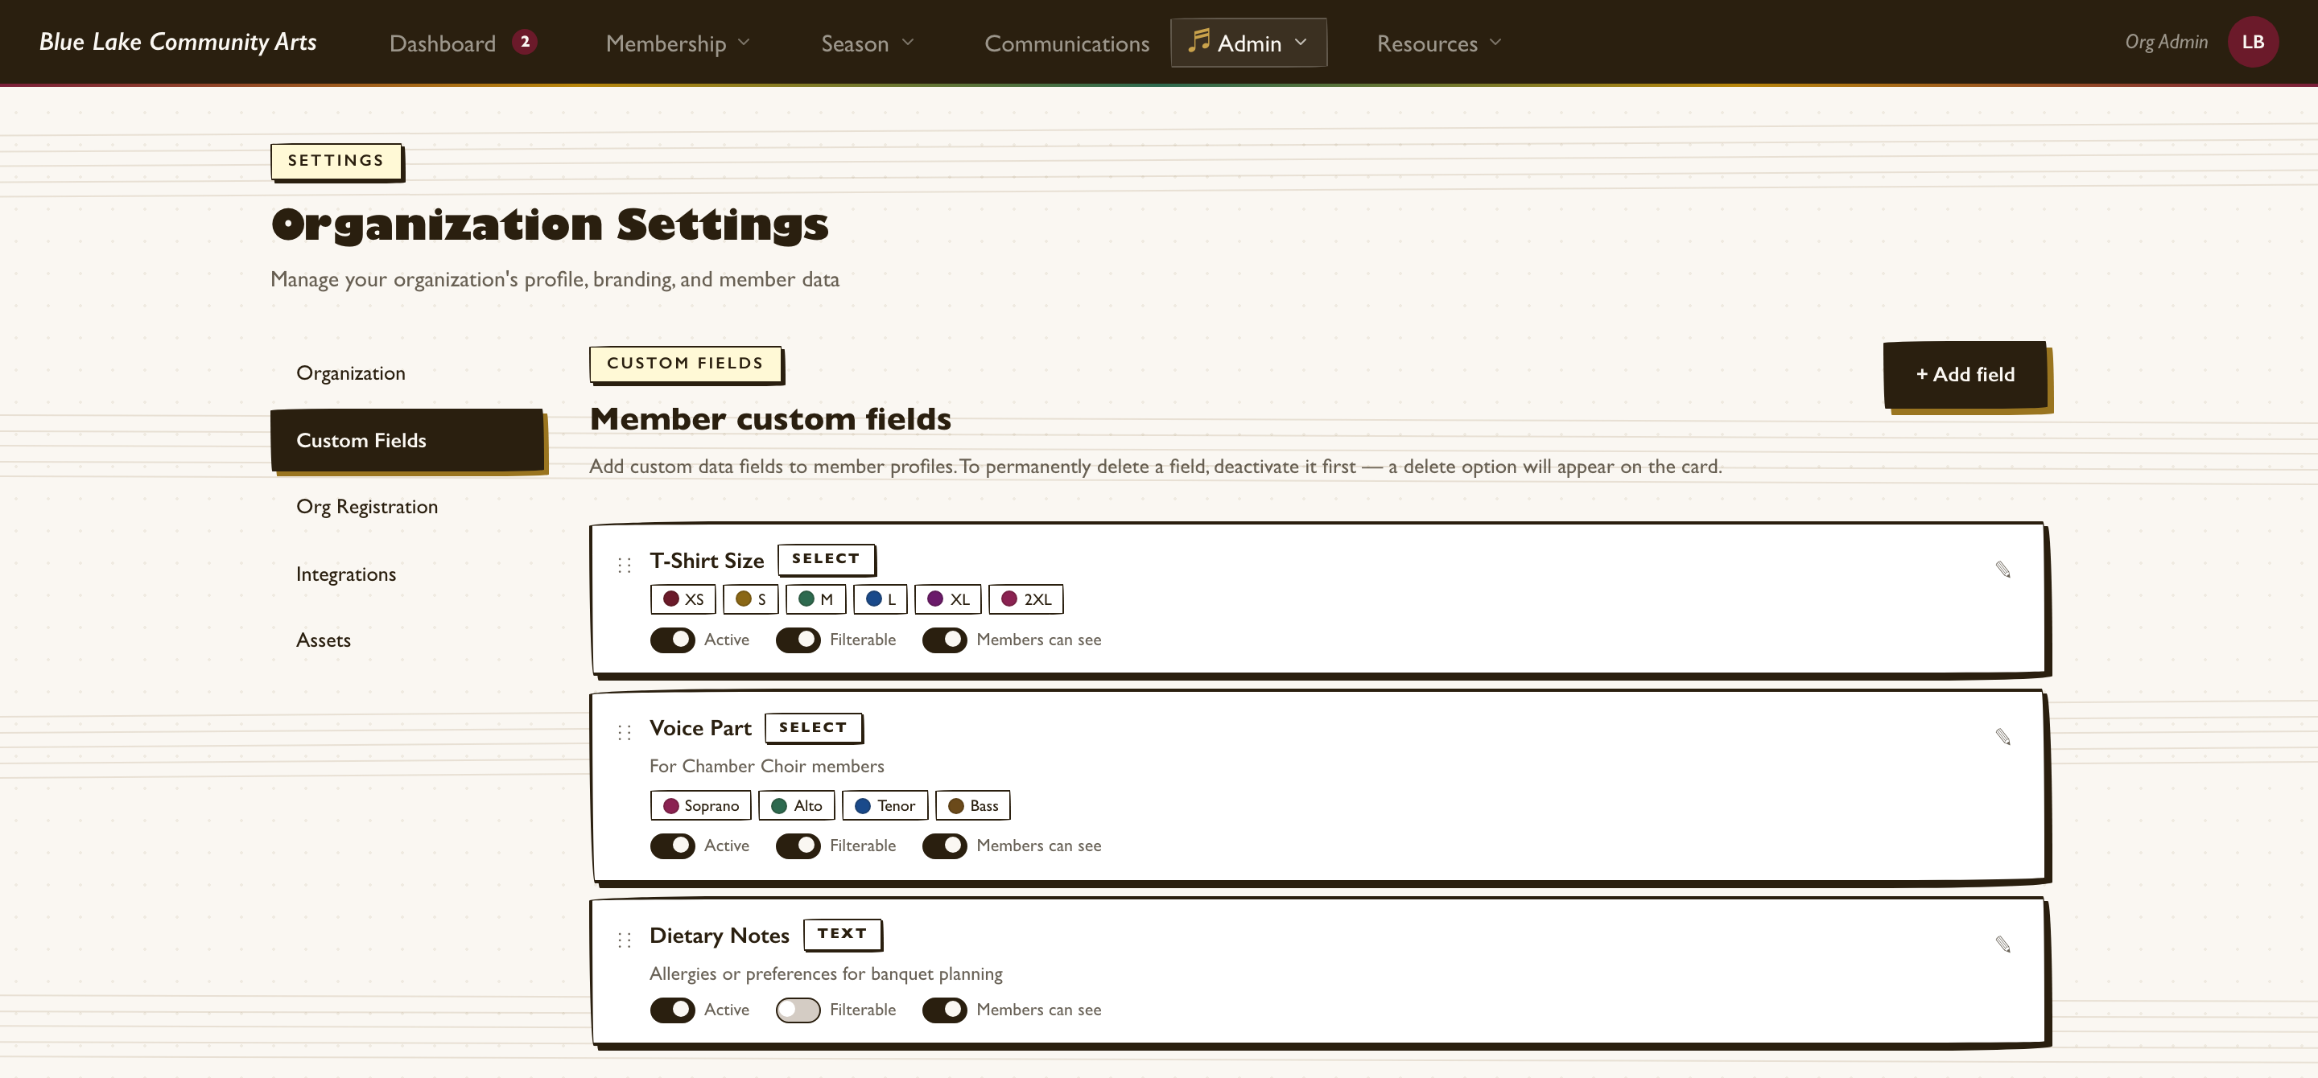Image resolution: width=2318 pixels, height=1078 pixels.
Task: Disable Active for Voice Part
Action: [x=672, y=846]
